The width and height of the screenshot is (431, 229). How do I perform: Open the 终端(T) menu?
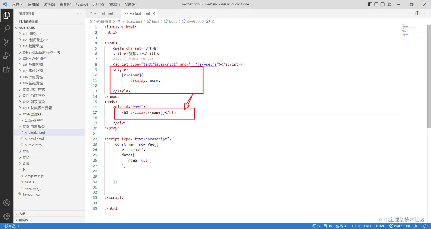[x=114, y=4]
